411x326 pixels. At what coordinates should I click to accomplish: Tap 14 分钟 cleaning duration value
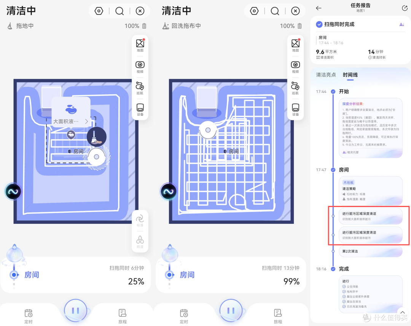tap(376, 52)
